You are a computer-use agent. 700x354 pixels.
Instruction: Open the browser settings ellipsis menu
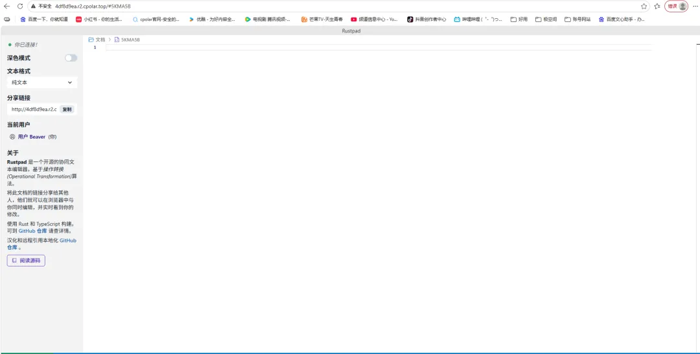(695, 6)
